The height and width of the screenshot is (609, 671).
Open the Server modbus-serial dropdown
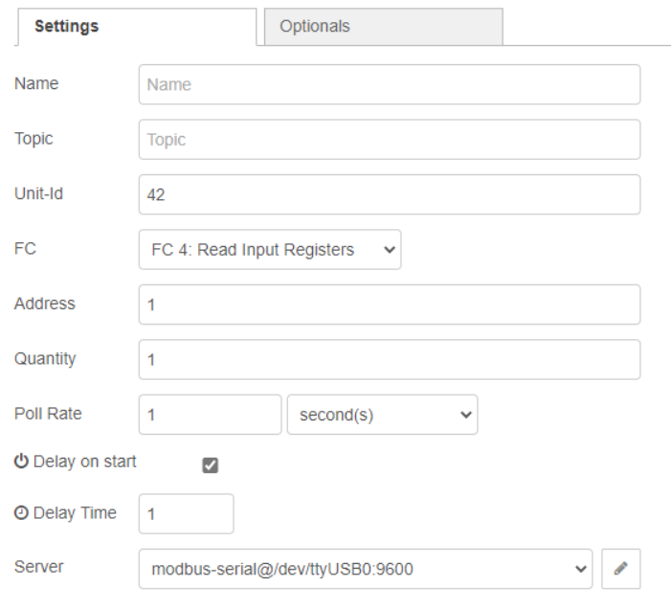click(366, 569)
